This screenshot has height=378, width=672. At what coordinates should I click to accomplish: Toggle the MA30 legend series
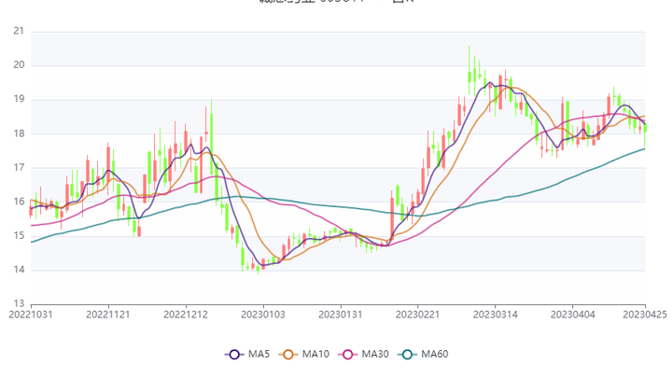(363, 355)
